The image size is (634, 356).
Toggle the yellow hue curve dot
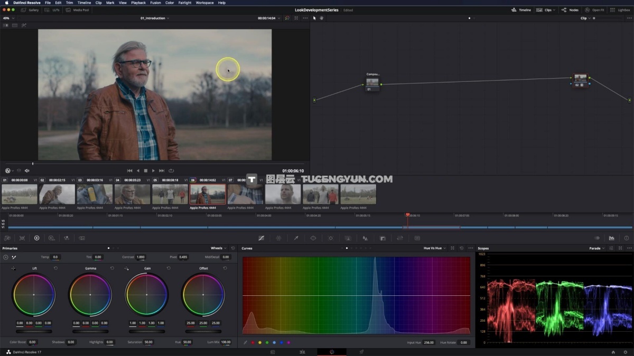click(260, 343)
